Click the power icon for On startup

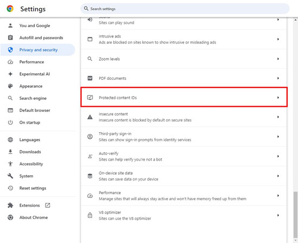(10, 123)
